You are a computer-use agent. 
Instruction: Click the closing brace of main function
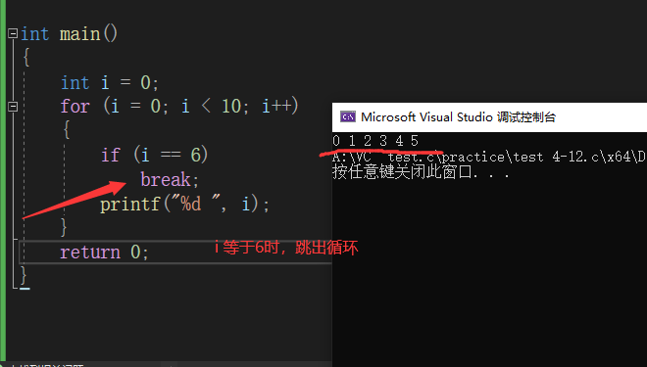[x=24, y=275]
